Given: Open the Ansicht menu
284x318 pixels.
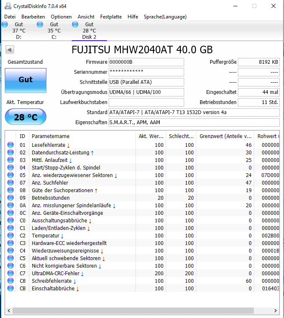Looking at the screenshot, I should 86,17.
